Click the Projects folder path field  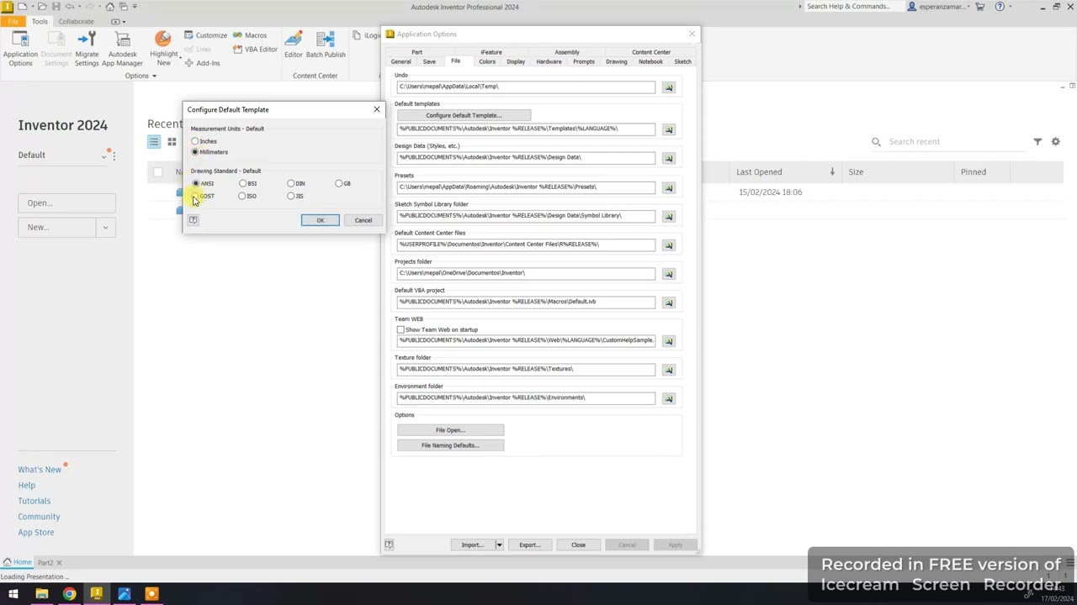tap(526, 273)
